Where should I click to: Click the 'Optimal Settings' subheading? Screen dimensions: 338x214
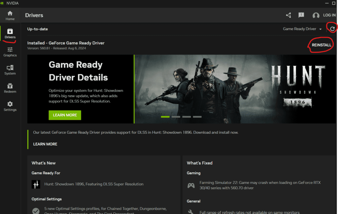tap(47, 199)
